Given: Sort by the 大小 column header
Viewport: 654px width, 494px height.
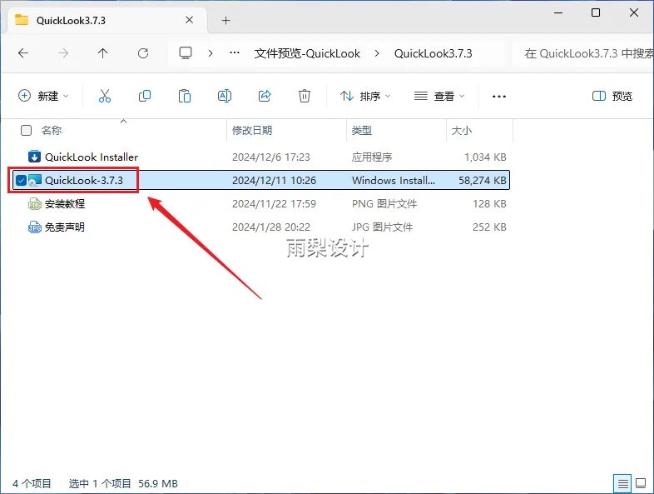Looking at the screenshot, I should pos(462,131).
